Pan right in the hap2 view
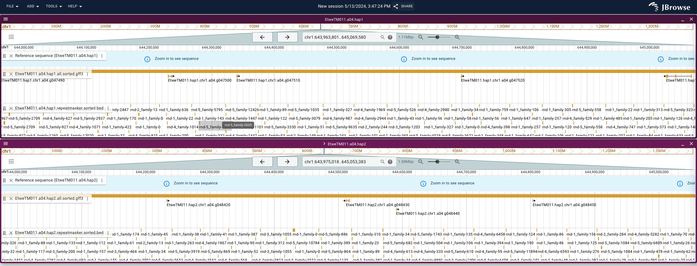This screenshot has height=266, width=697. pos(287,162)
